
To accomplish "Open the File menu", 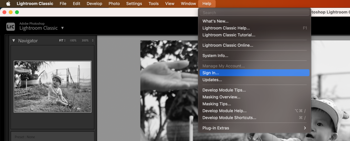I will pyautogui.click(x=63, y=3).
